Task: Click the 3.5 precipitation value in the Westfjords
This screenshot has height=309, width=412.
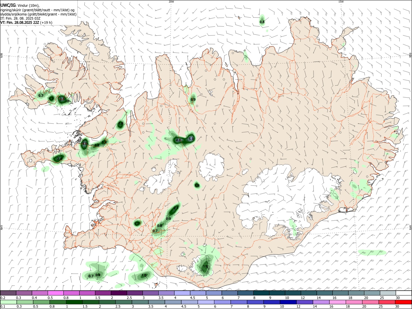Action: coord(62,98)
